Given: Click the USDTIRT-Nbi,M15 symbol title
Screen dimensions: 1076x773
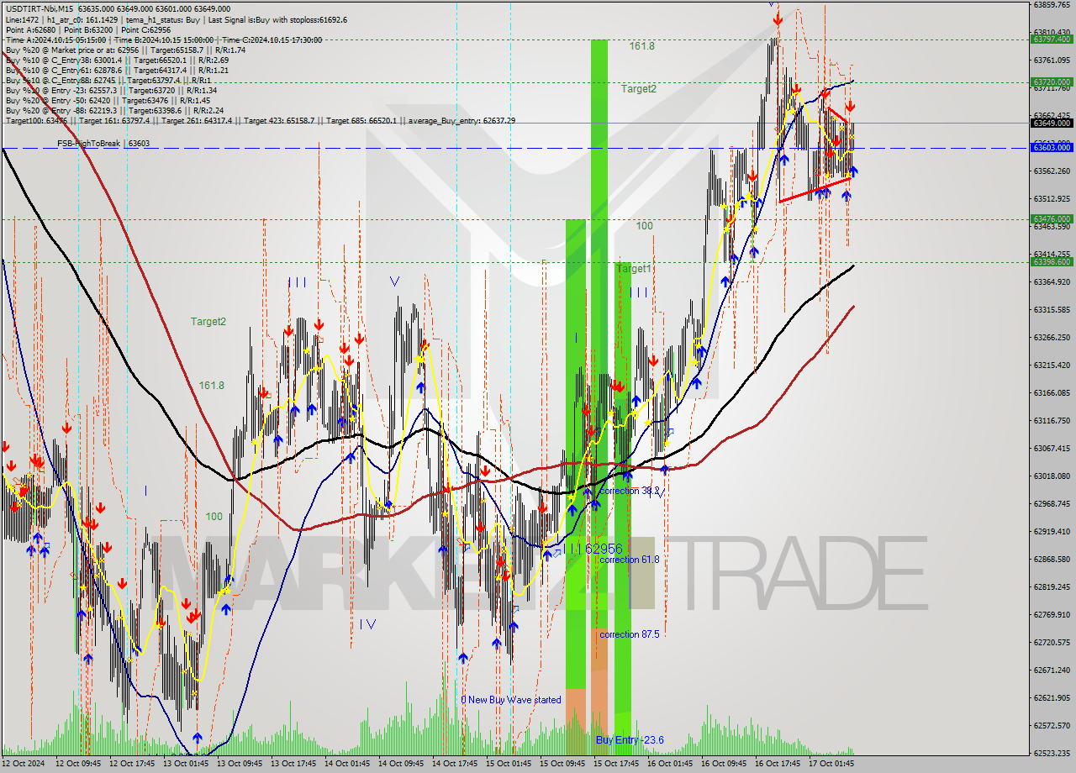Looking at the screenshot, I should point(38,9).
